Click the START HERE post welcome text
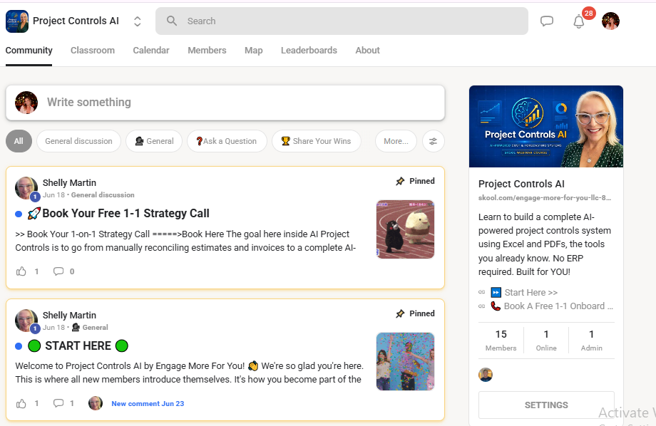656x426 pixels. 189,373
